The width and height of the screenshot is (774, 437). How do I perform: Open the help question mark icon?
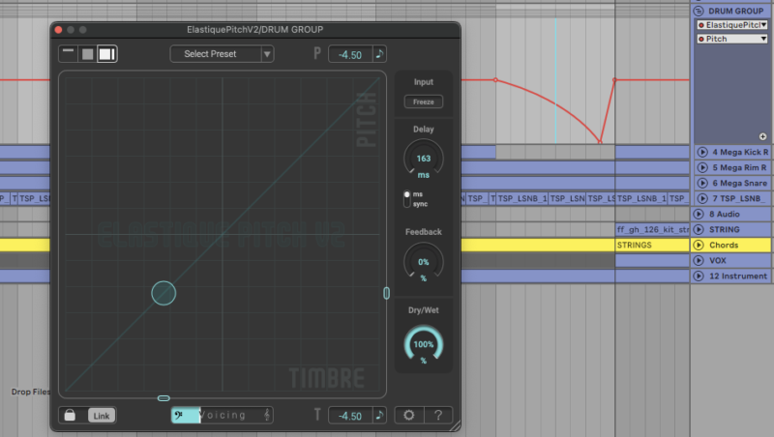pyautogui.click(x=437, y=415)
